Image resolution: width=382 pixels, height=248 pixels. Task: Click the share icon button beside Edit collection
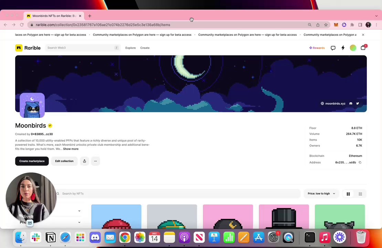(84, 161)
